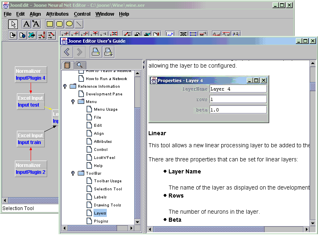Choose the ellipse drawing tool
Screen dimensions: 318x235
point(69,24)
